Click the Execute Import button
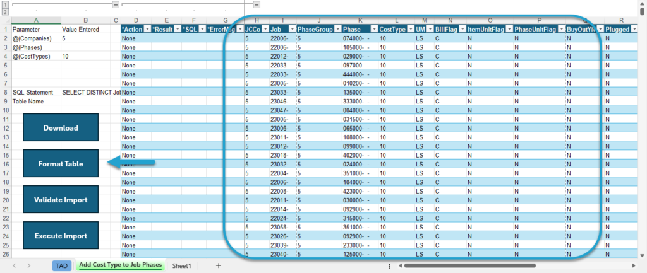Screen dimensions: 647x273 point(61,236)
